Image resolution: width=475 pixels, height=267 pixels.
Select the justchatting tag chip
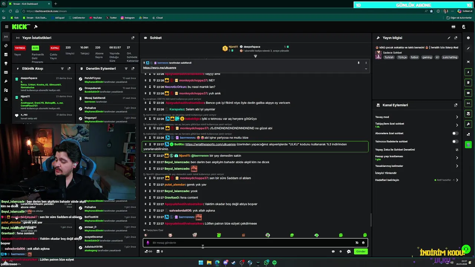450,57
